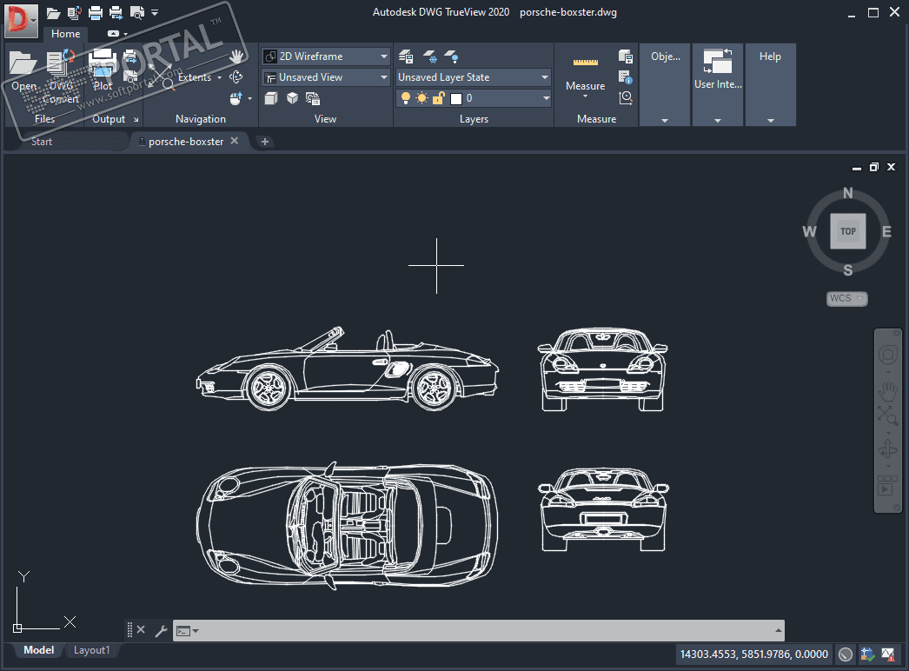Screen dimensions: 909x671
Task: Open the Layer Properties icon
Action: click(406, 56)
